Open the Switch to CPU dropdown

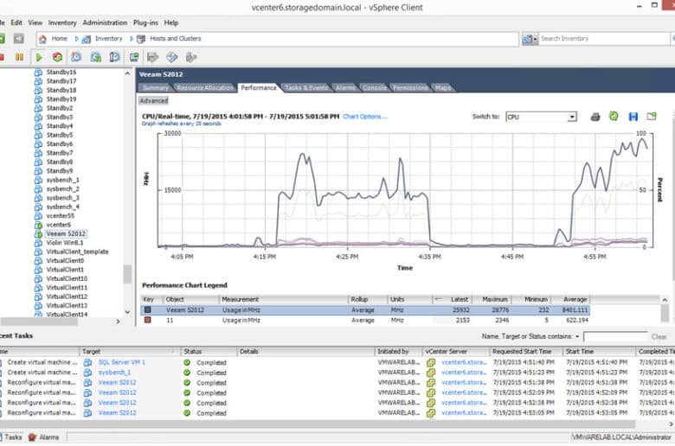tap(572, 117)
